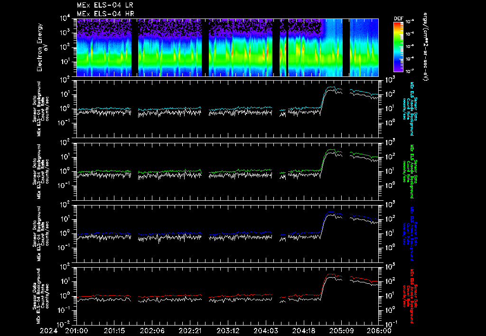Image resolution: width=486 pixels, height=336 pixels.
Task: Click the 10^0 tick on the green panel's left axis
Action: coord(65,171)
